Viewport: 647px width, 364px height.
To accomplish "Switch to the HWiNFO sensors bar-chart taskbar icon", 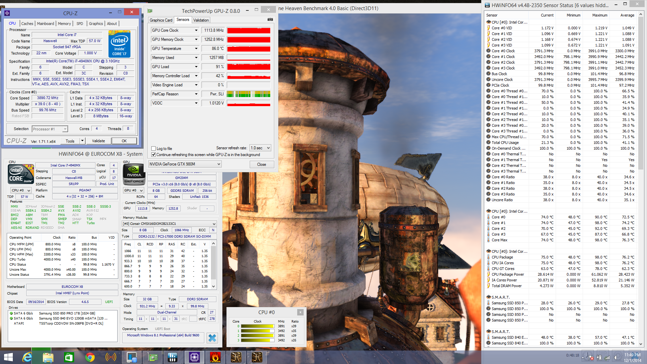I will coord(173,357).
